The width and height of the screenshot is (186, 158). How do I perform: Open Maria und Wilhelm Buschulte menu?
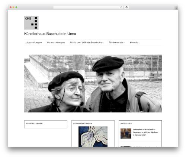click(86, 43)
